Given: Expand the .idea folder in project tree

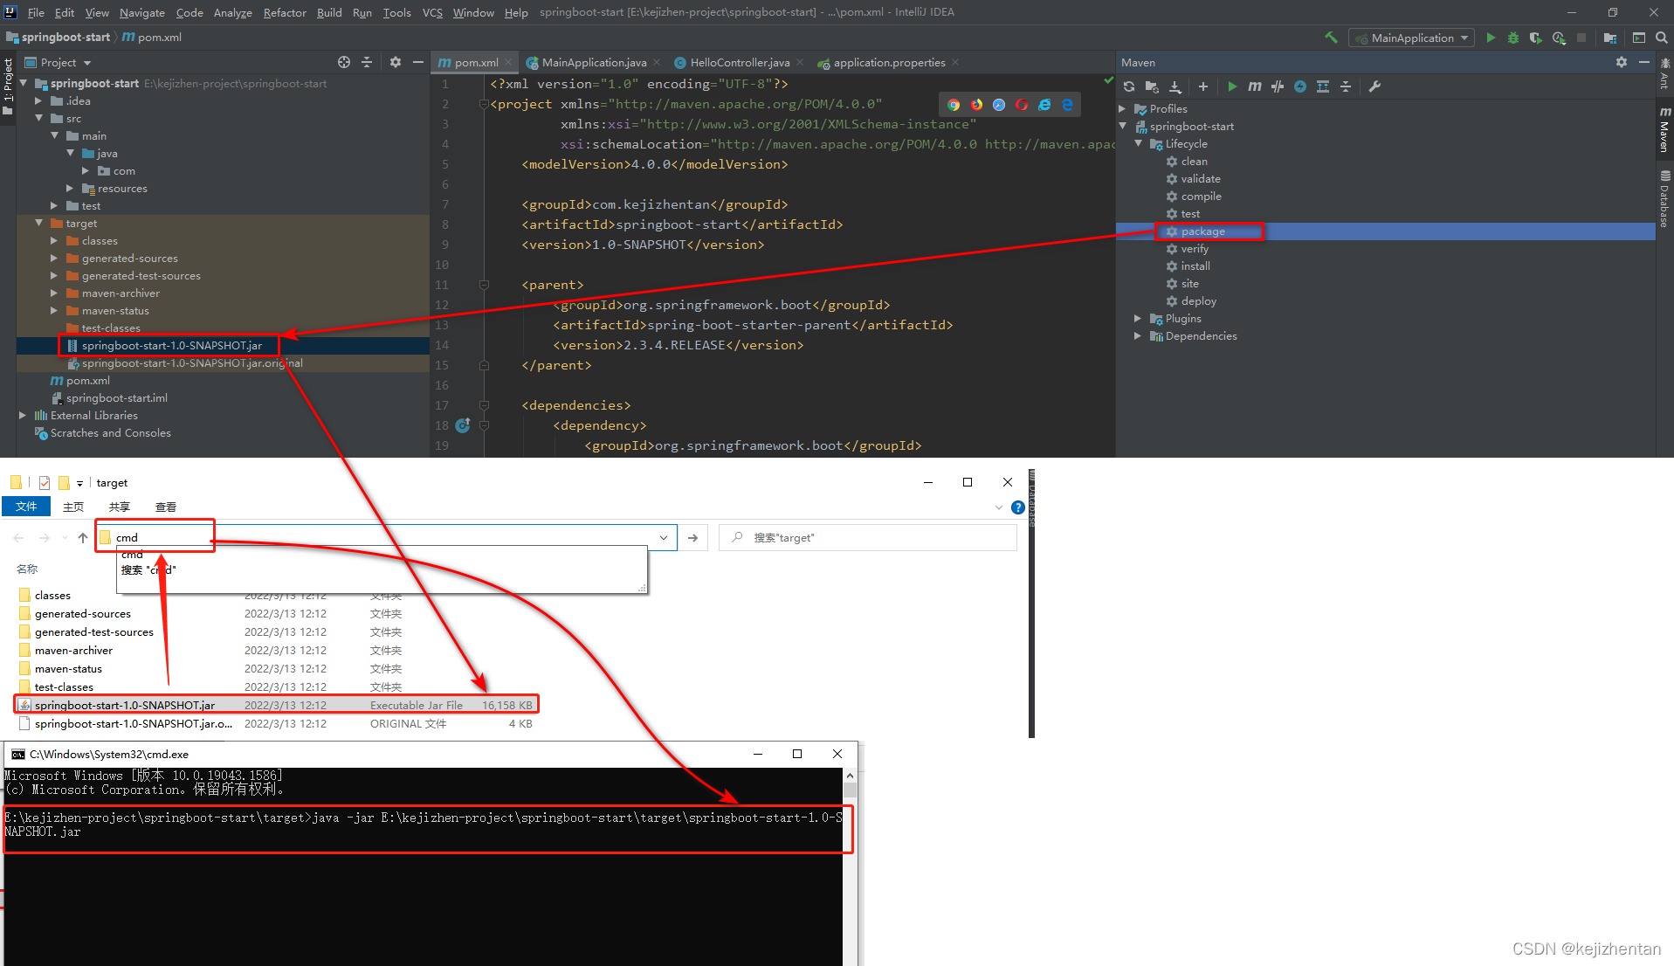Looking at the screenshot, I should point(38,101).
